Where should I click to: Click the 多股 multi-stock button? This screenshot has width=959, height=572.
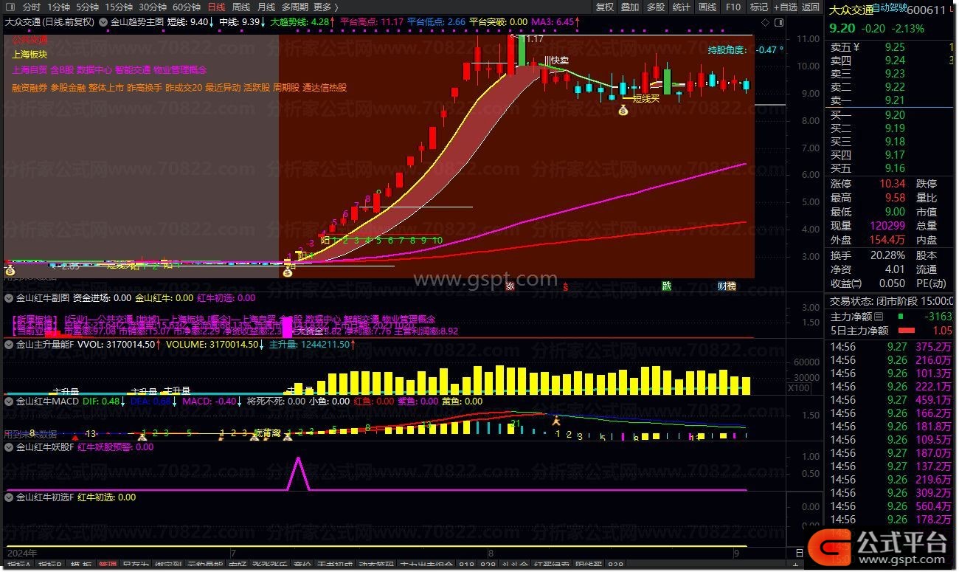[x=656, y=7]
